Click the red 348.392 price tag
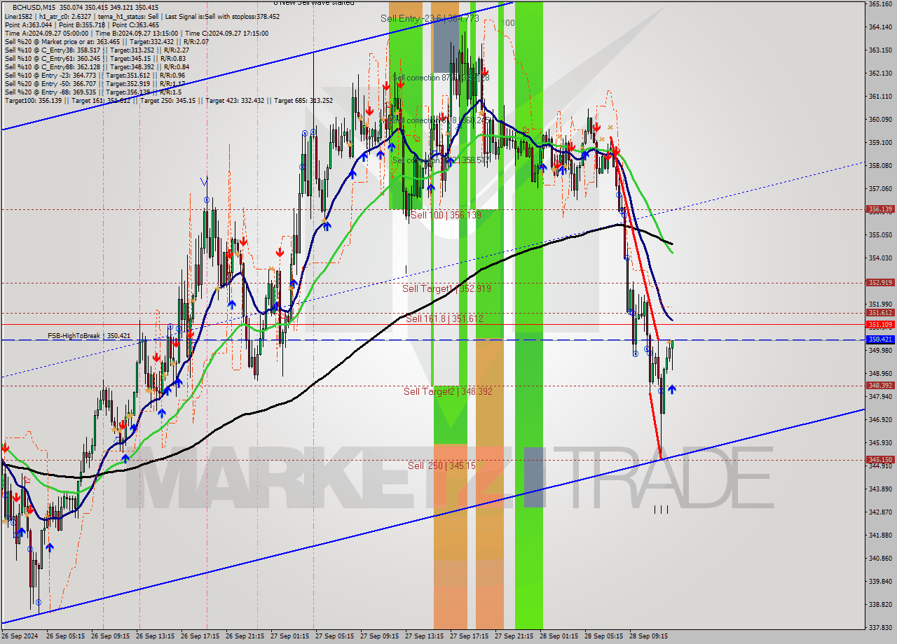This screenshot has height=644, width=897. pos(880,386)
